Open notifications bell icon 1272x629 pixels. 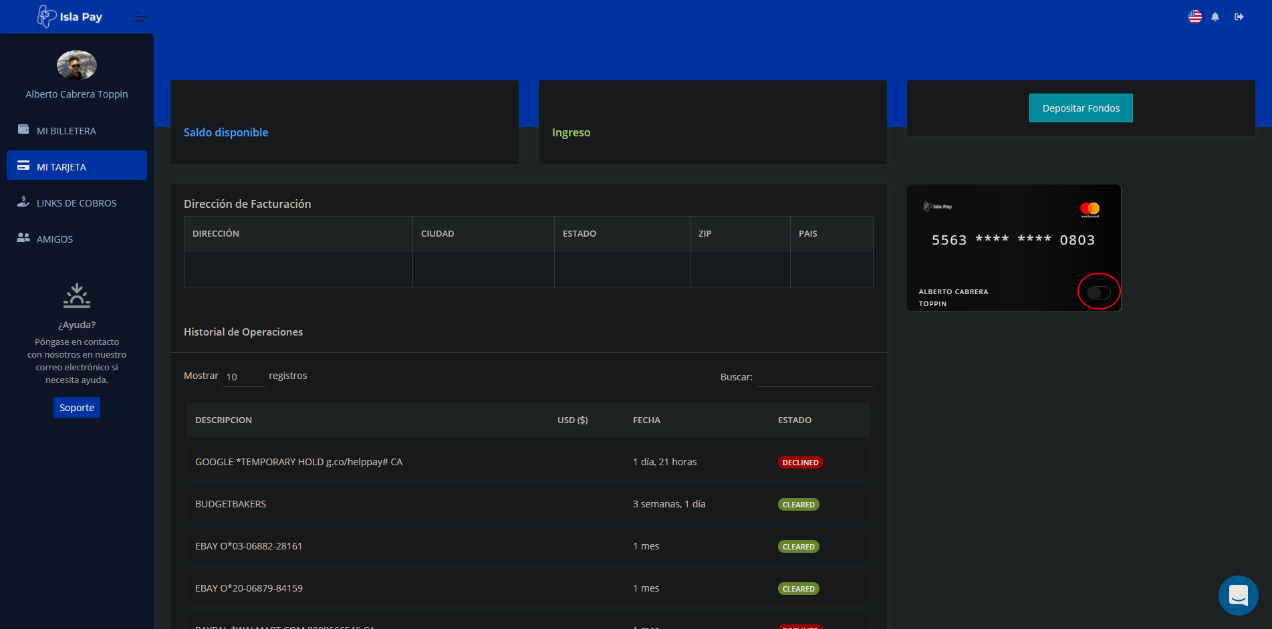click(1215, 17)
